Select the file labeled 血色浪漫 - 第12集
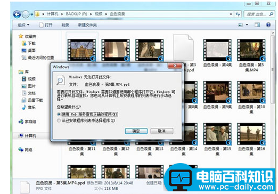Screen dimensions: 278x194 (116, 151)
